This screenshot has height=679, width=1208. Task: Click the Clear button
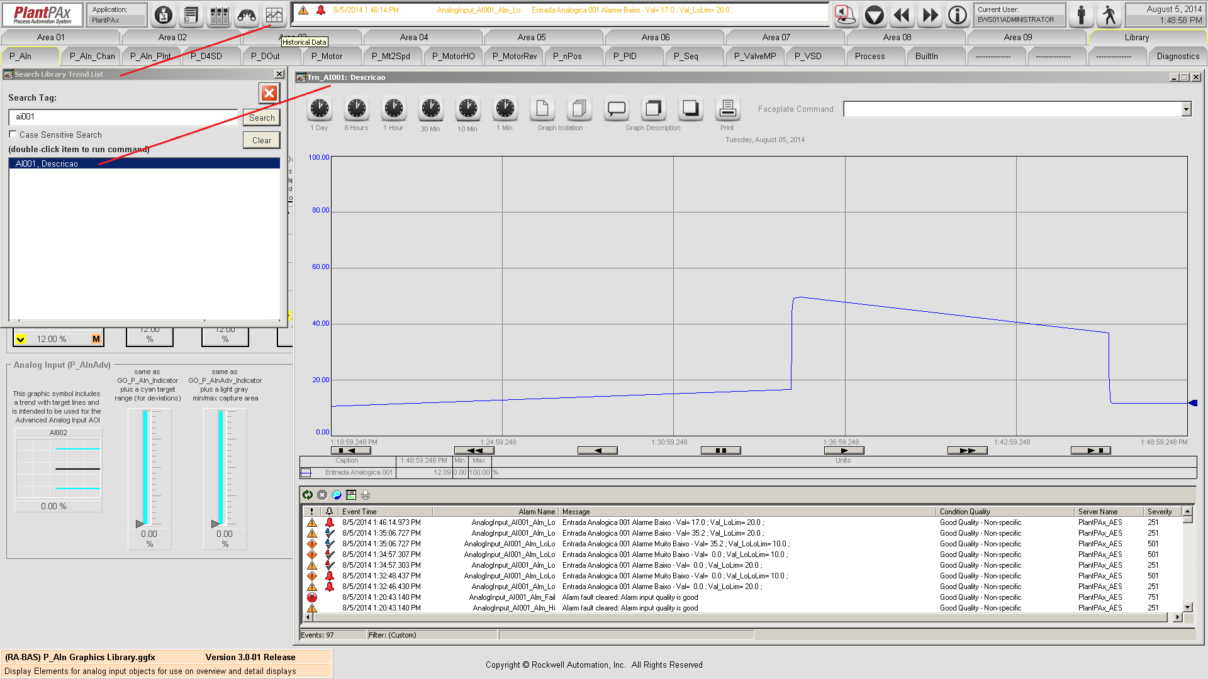tap(262, 140)
